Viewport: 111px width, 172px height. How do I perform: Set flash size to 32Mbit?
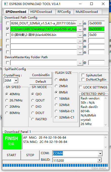coord(62,105)
